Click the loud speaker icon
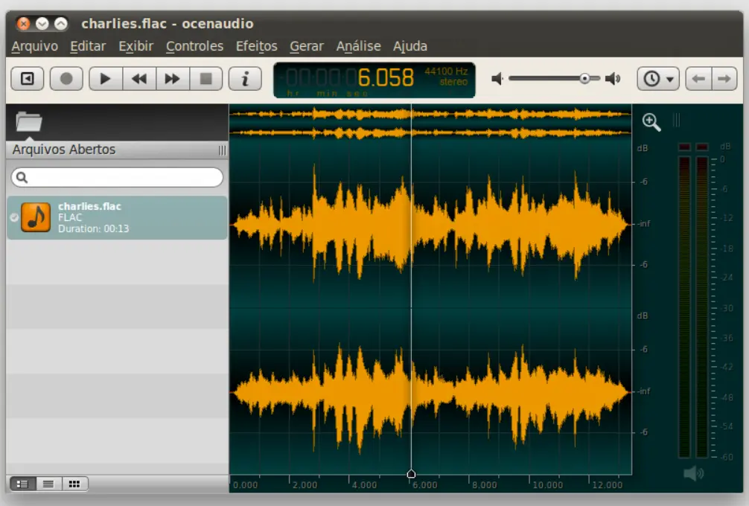Image resolution: width=749 pixels, height=506 pixels. [613, 79]
